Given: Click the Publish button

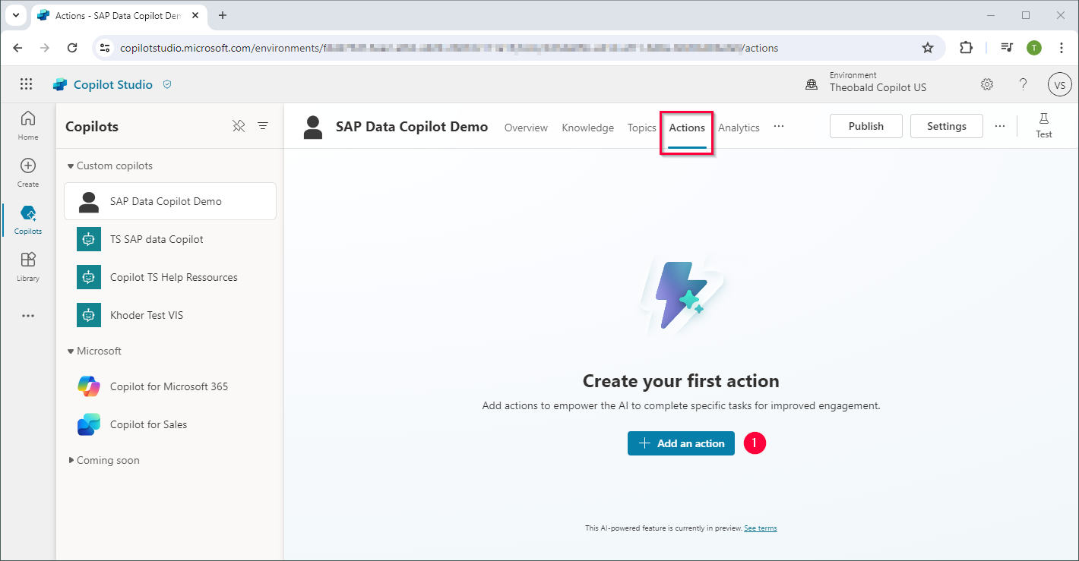Looking at the screenshot, I should tap(866, 126).
